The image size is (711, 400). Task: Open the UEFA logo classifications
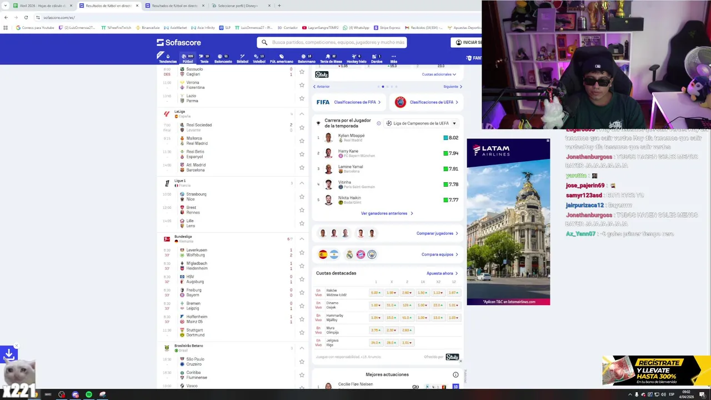click(x=400, y=102)
